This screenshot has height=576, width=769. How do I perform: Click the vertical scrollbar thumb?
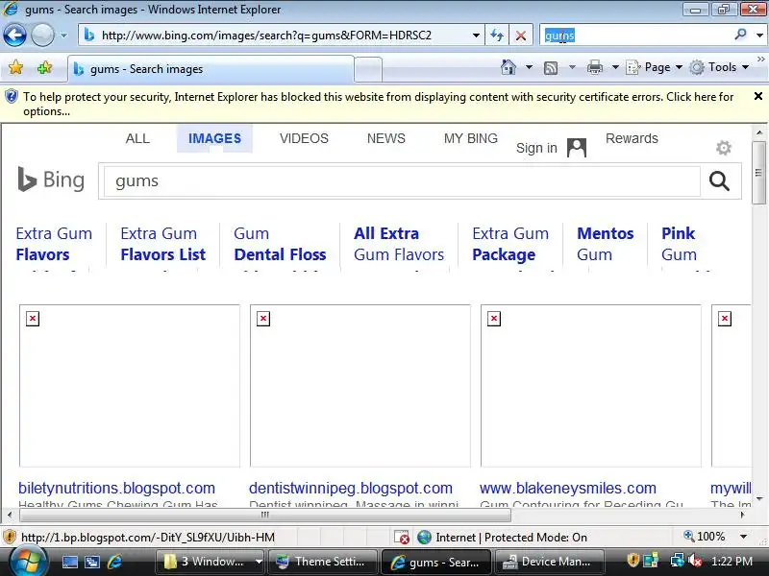[x=758, y=173]
